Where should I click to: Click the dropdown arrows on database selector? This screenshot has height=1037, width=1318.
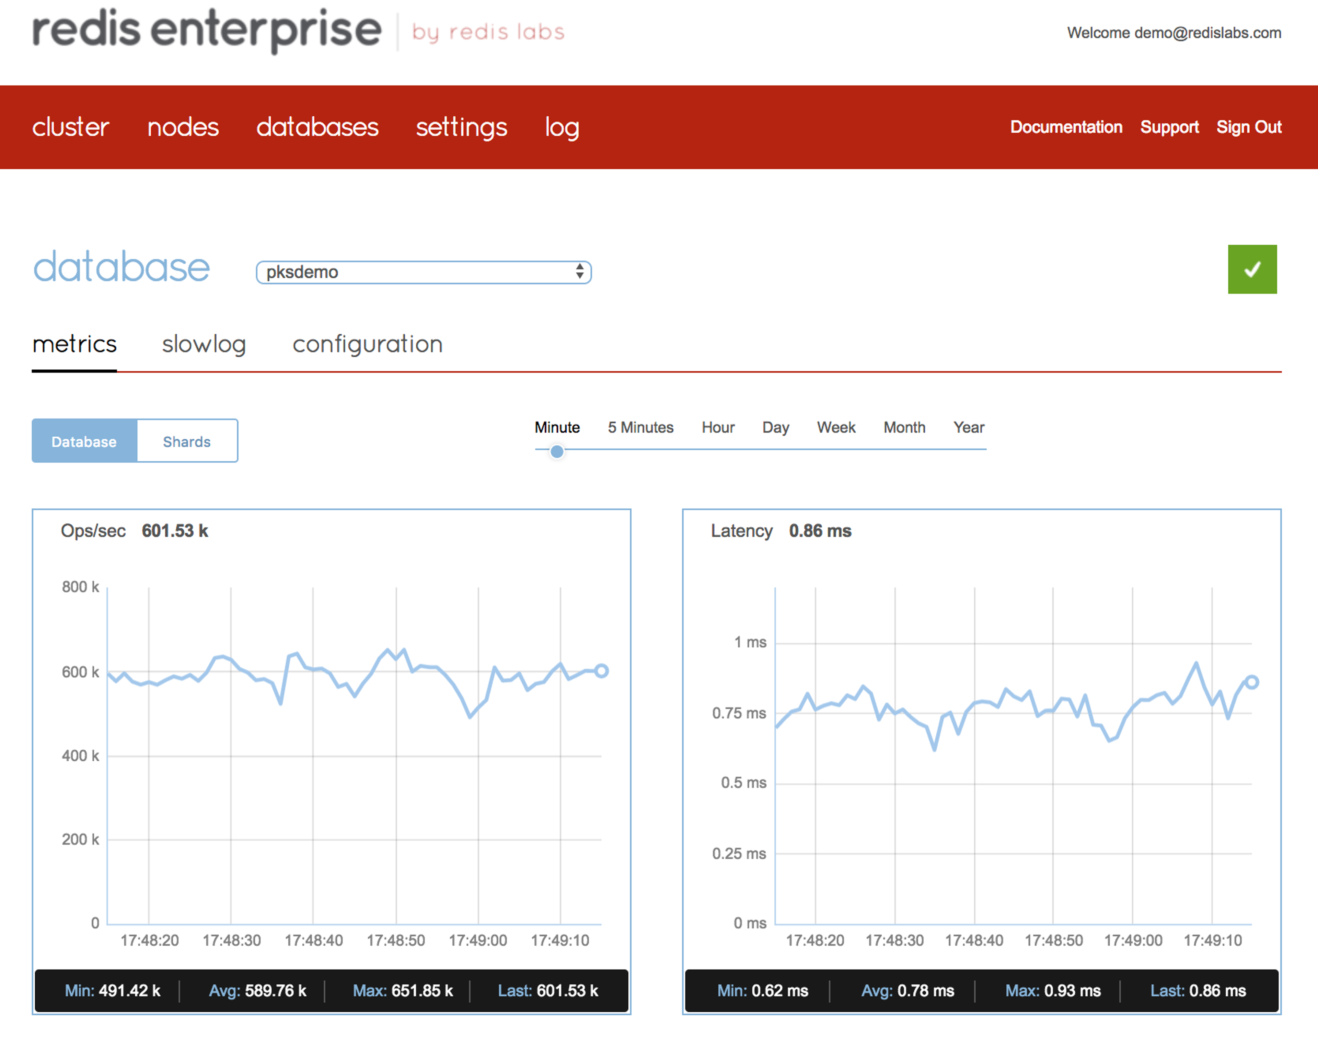pyautogui.click(x=580, y=272)
